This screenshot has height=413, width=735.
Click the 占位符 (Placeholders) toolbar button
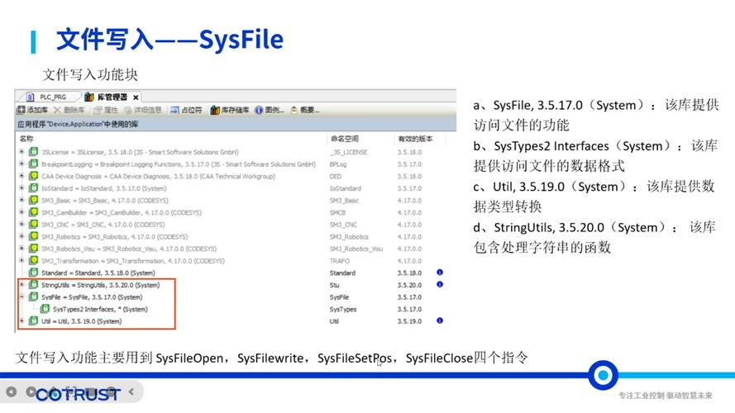click(186, 110)
